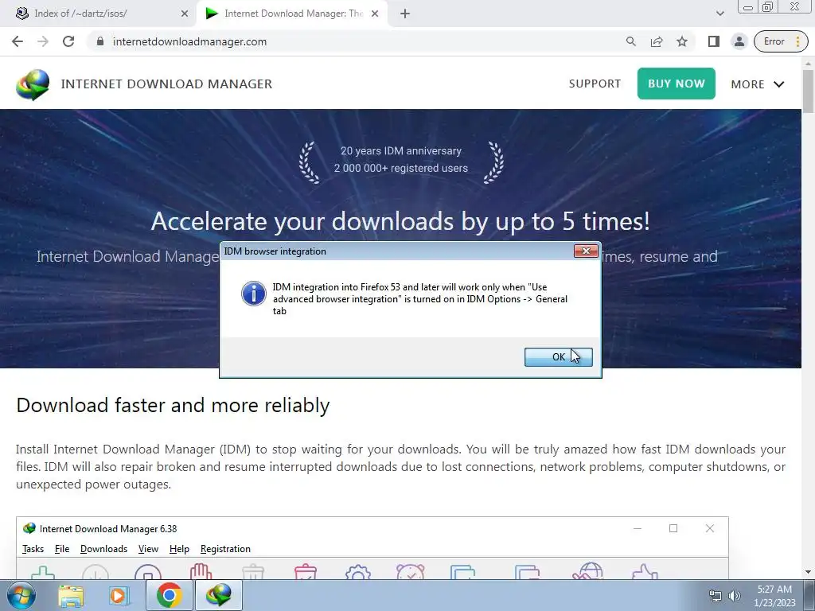Click the INTERNET DOWNLOAD MANAGER site title
The height and width of the screenshot is (611, 815).
click(166, 84)
